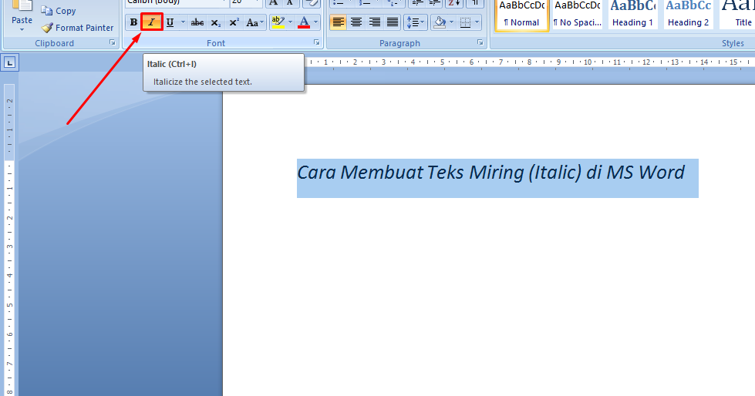Toggle Subscript formatting
Screen dimensions: 755x396
coord(216,22)
